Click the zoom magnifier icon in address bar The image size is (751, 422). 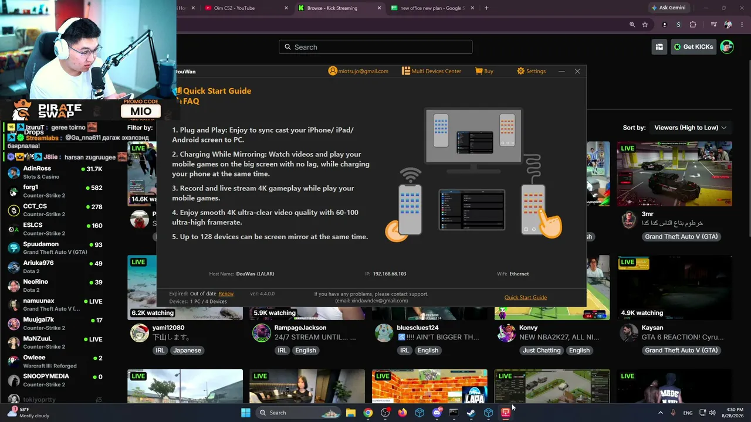pyautogui.click(x=632, y=25)
